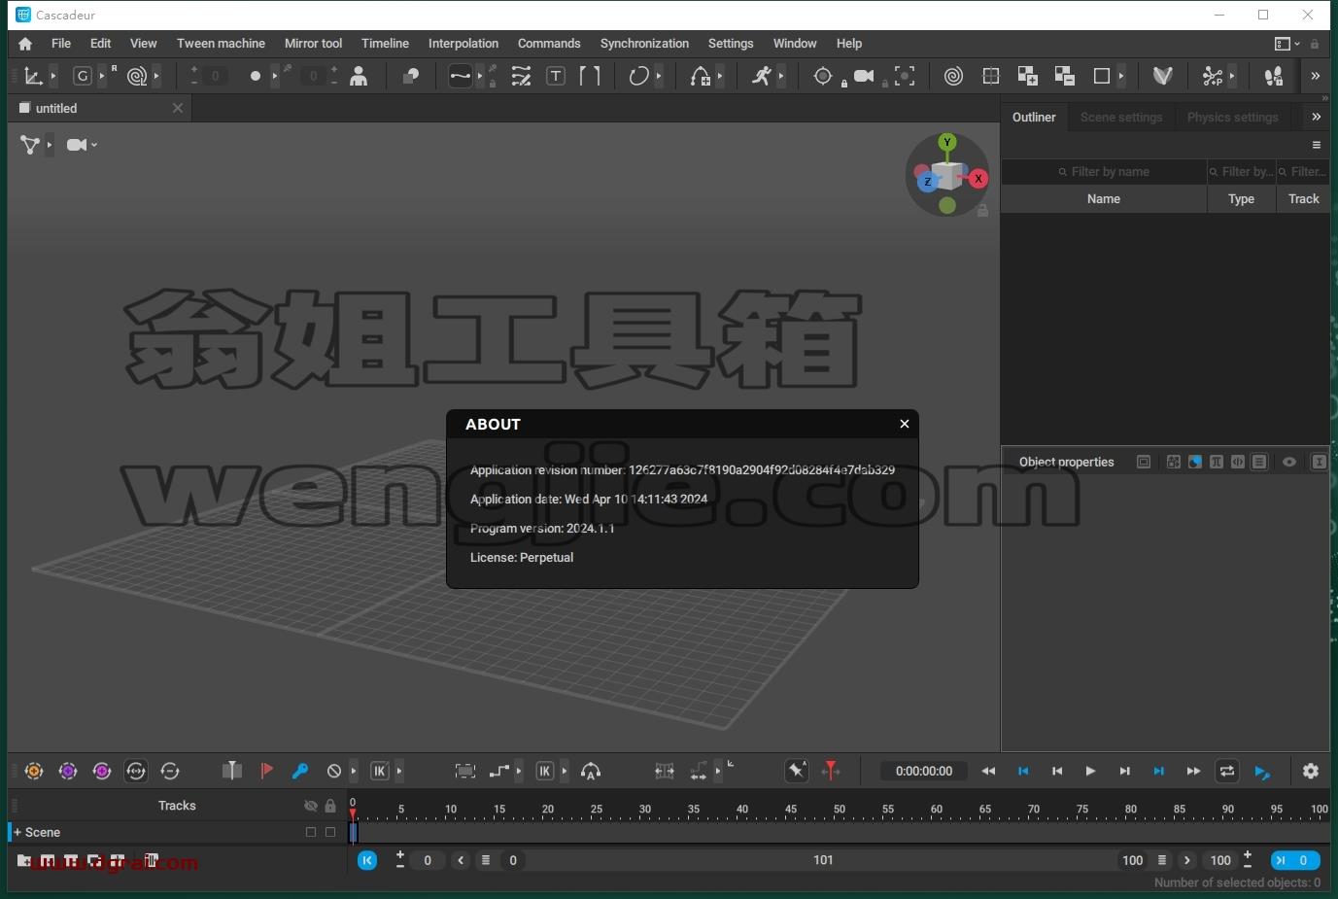The image size is (1338, 899).
Task: Toggle loop playback button
Action: (1227, 771)
